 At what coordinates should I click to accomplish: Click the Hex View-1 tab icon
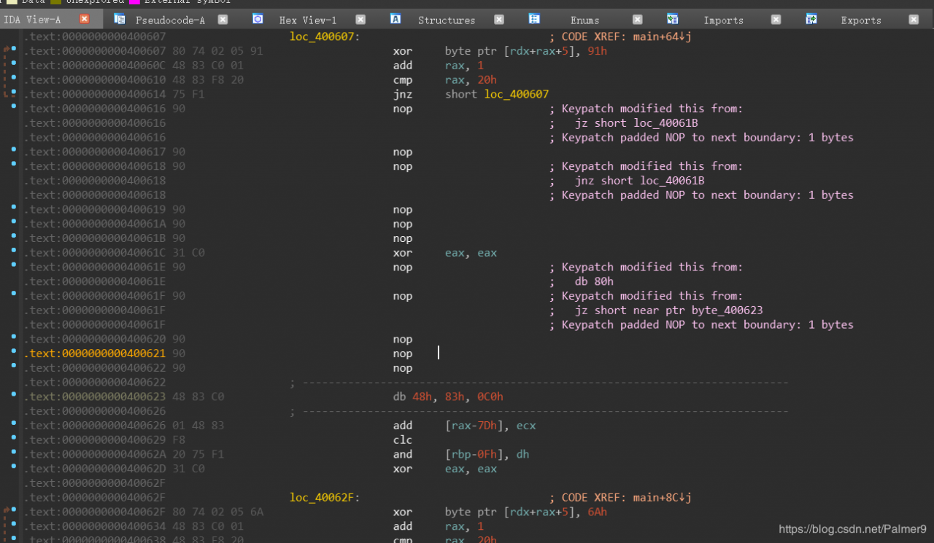click(258, 19)
